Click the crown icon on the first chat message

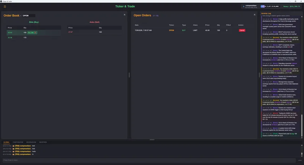click(13, 146)
